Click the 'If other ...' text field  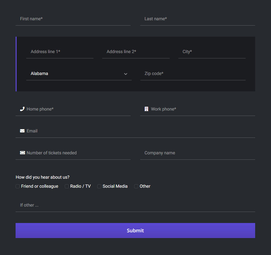tap(135, 205)
